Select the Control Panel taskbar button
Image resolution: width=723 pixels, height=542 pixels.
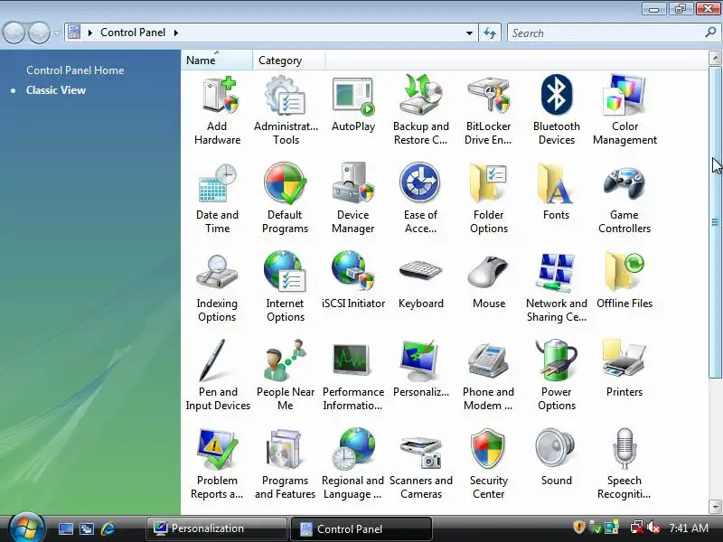[361, 528]
